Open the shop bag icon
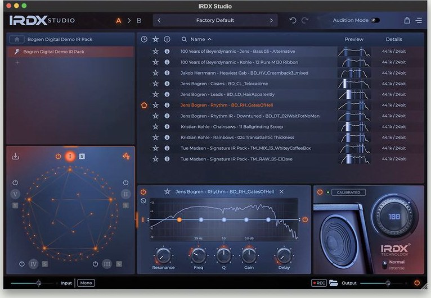This screenshot has width=431, height=298. 407,20
